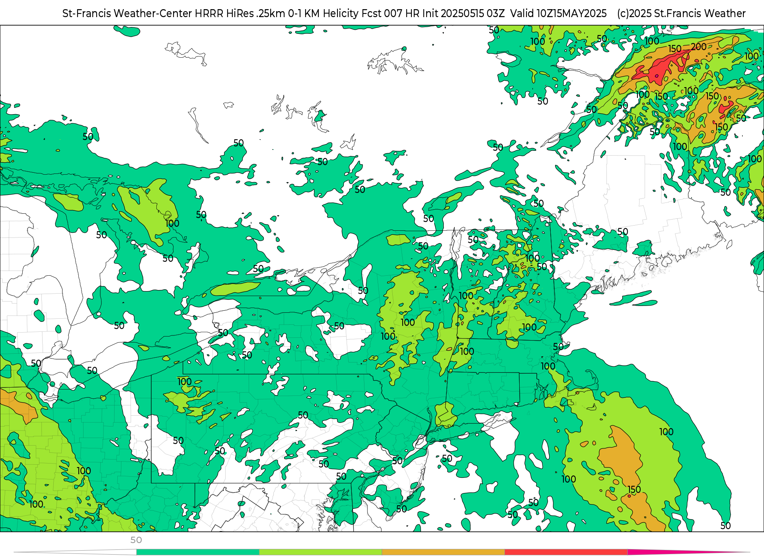Click the red segment of the color bar
Image resolution: width=764 pixels, height=557 pixels.
click(566, 552)
